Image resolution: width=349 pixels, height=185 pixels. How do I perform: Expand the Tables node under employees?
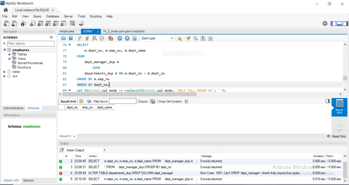click(10, 54)
